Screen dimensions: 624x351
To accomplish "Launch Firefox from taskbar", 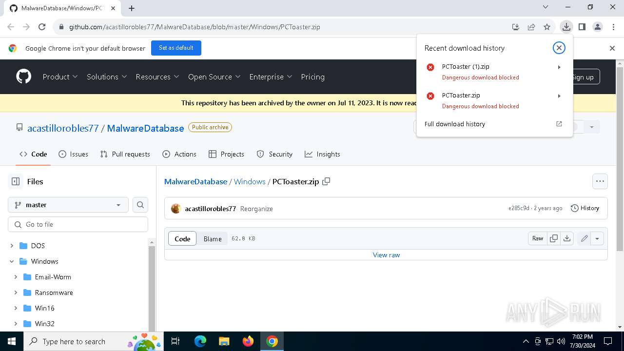I will click(248, 341).
